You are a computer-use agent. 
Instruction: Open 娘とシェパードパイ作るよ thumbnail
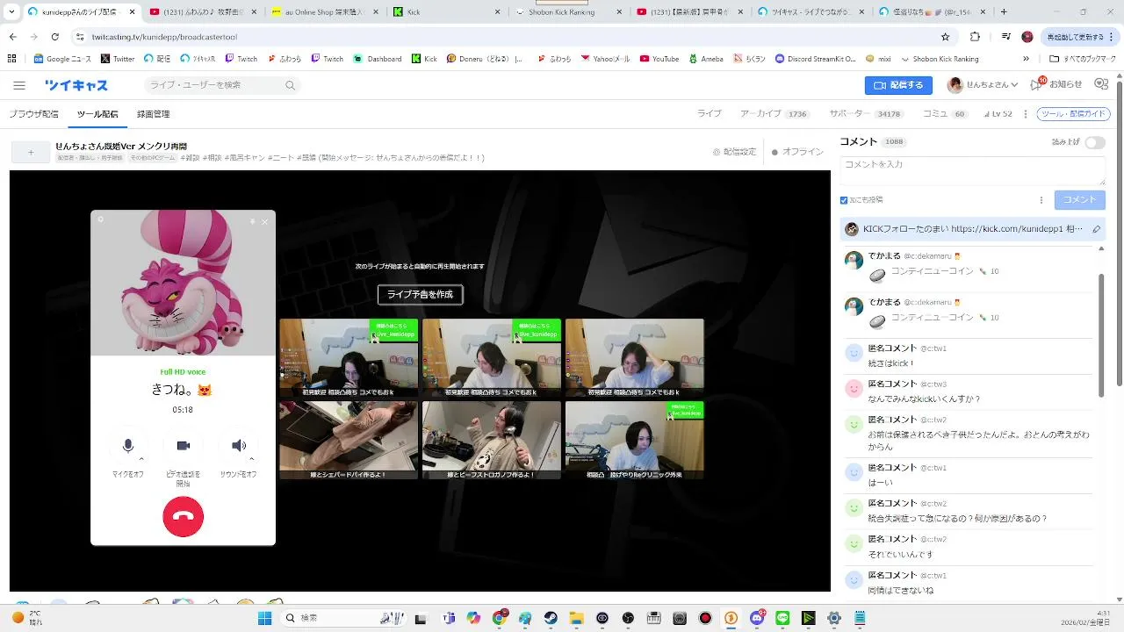pos(349,440)
